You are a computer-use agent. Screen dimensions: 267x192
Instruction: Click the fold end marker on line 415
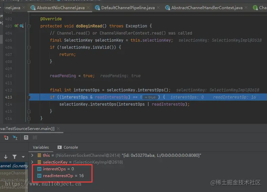[29, 111]
